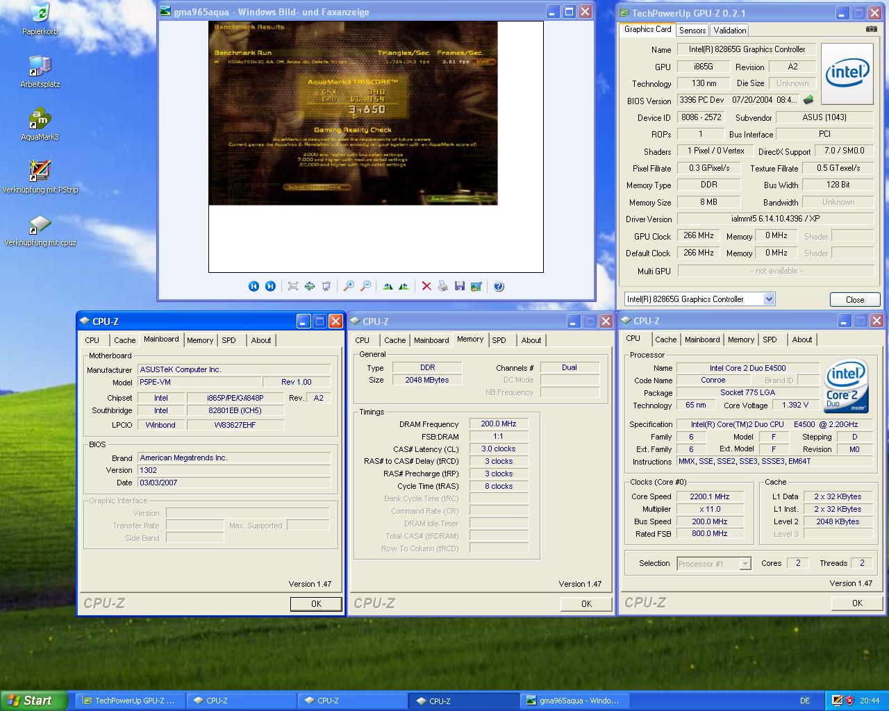889x711 pixels.
Task: Open CPU tab in Memory CPU-Z window
Action: coord(363,340)
